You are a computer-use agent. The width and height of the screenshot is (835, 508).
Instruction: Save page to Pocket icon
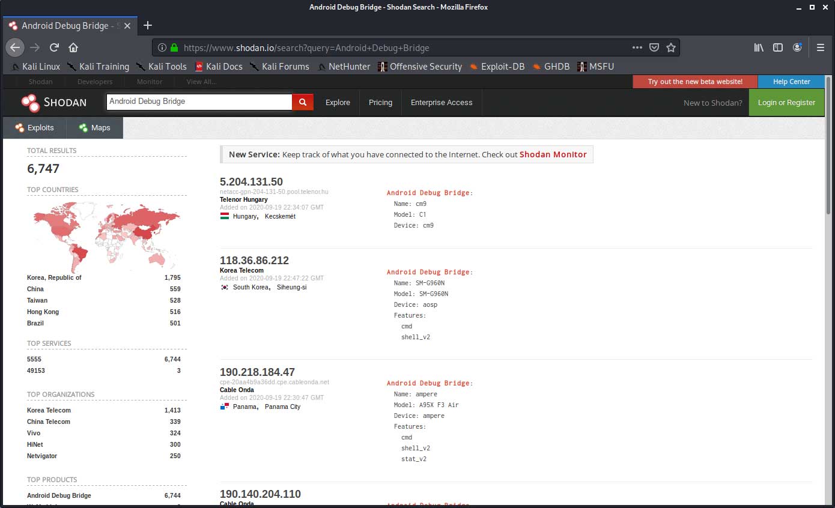pyautogui.click(x=654, y=47)
